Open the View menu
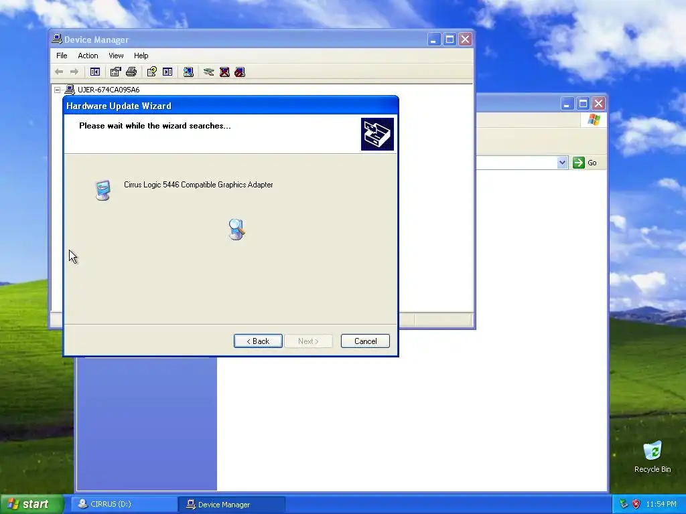Viewport: 686px width, 514px height. (x=116, y=56)
